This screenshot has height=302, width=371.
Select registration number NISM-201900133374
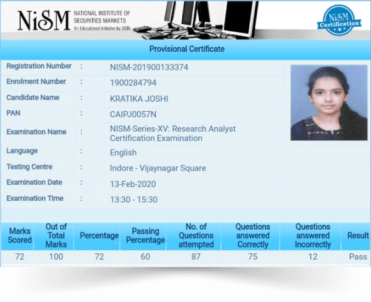[149, 67]
